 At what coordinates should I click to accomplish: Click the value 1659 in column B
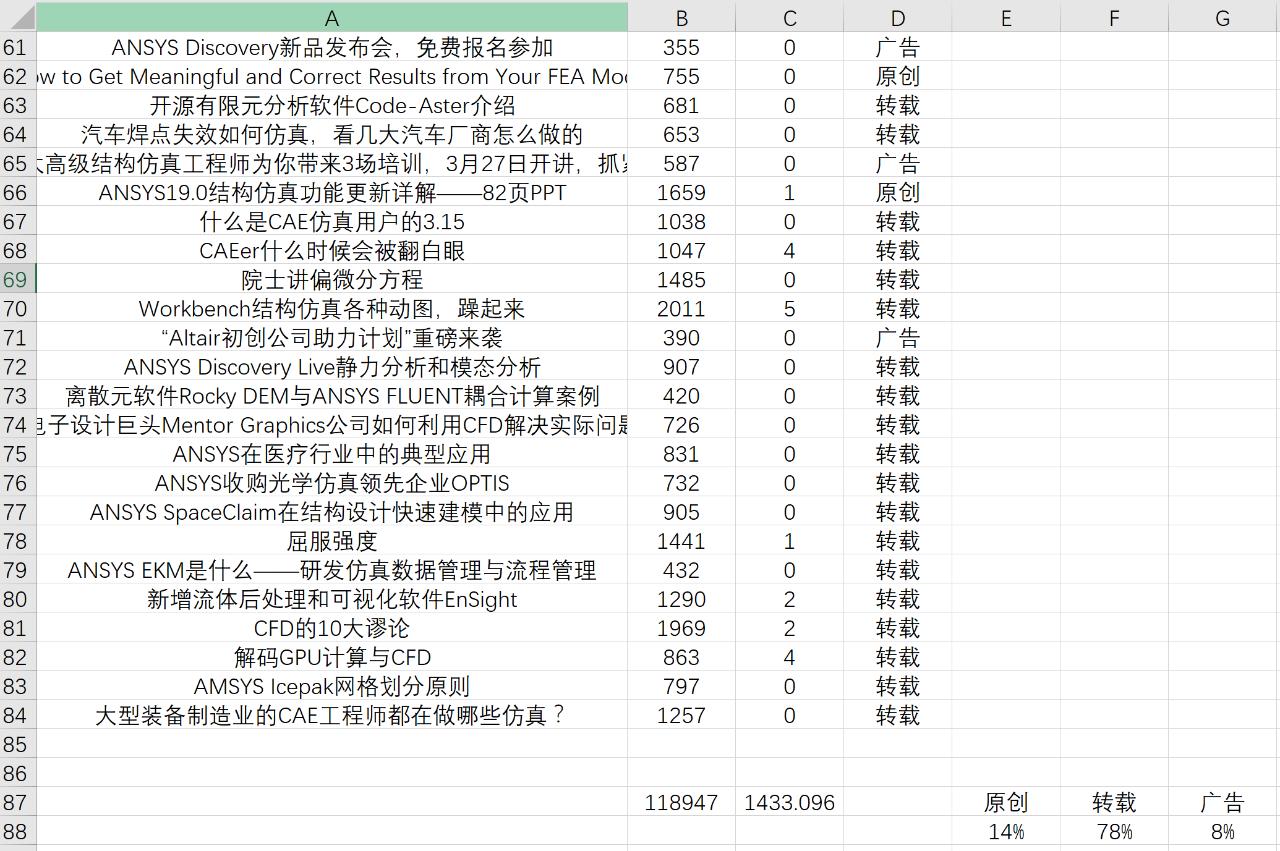coord(681,193)
